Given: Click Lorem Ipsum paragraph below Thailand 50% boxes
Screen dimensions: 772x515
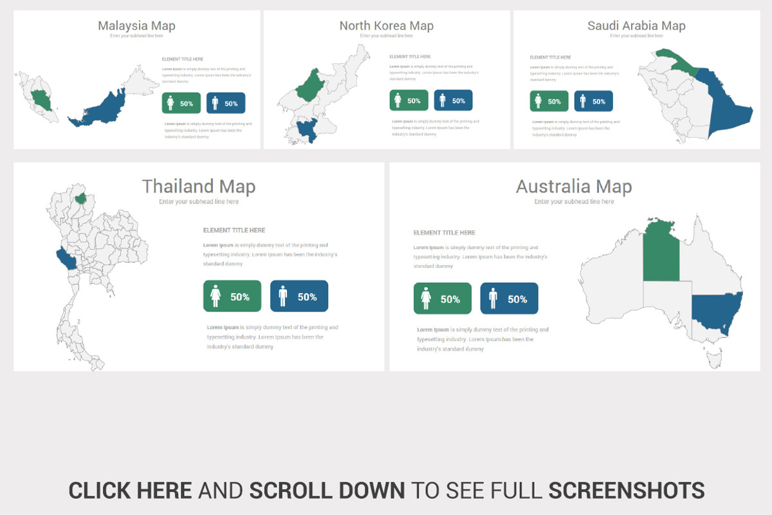Looking at the screenshot, I should pyautogui.click(x=273, y=337).
